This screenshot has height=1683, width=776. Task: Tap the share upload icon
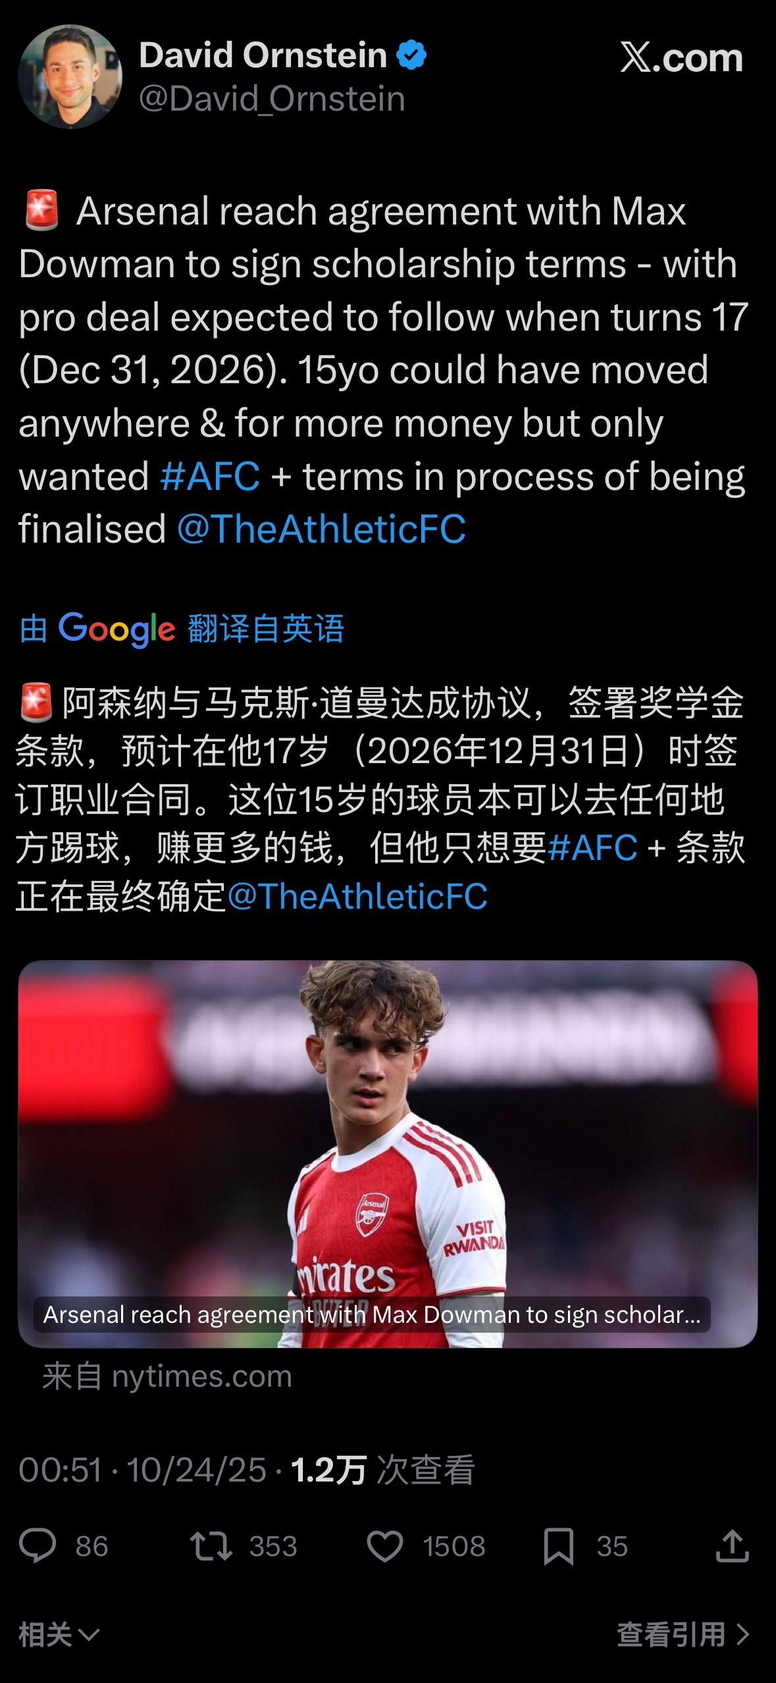[x=732, y=1545]
